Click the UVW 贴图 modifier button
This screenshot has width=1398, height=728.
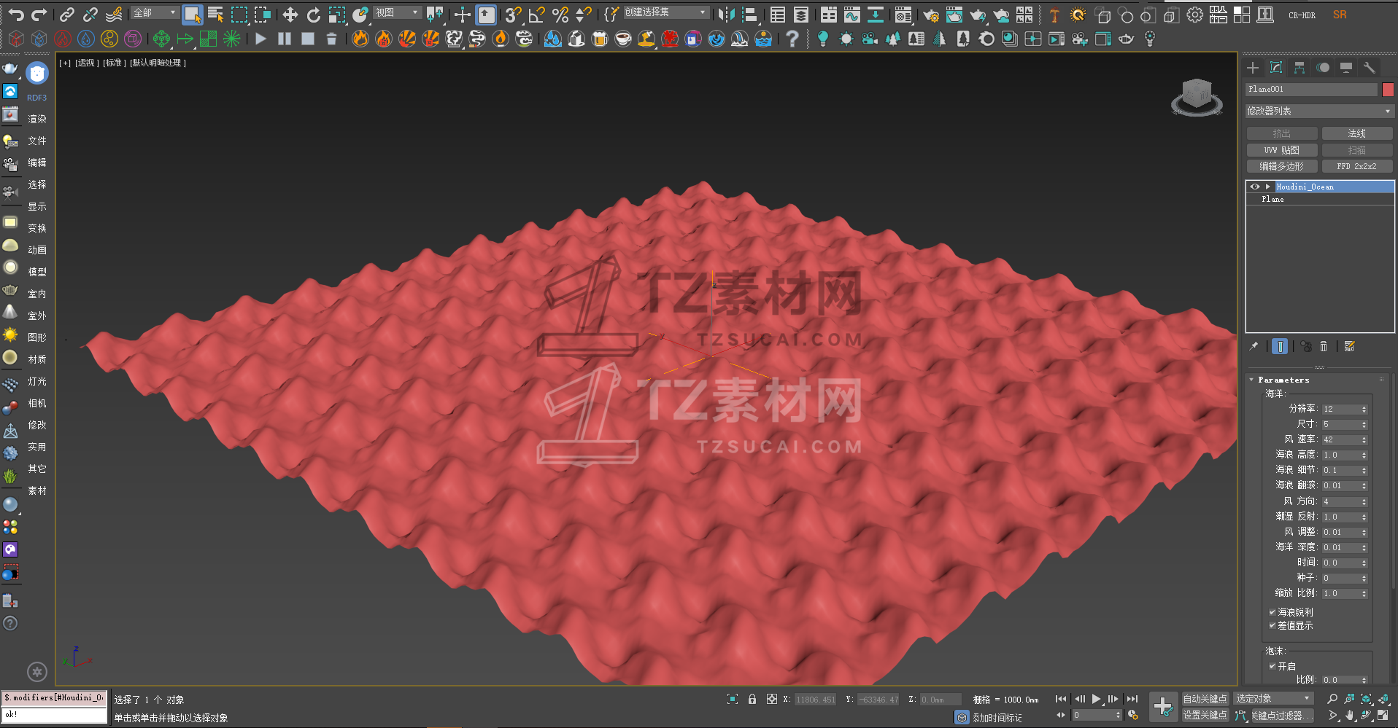1282,150
